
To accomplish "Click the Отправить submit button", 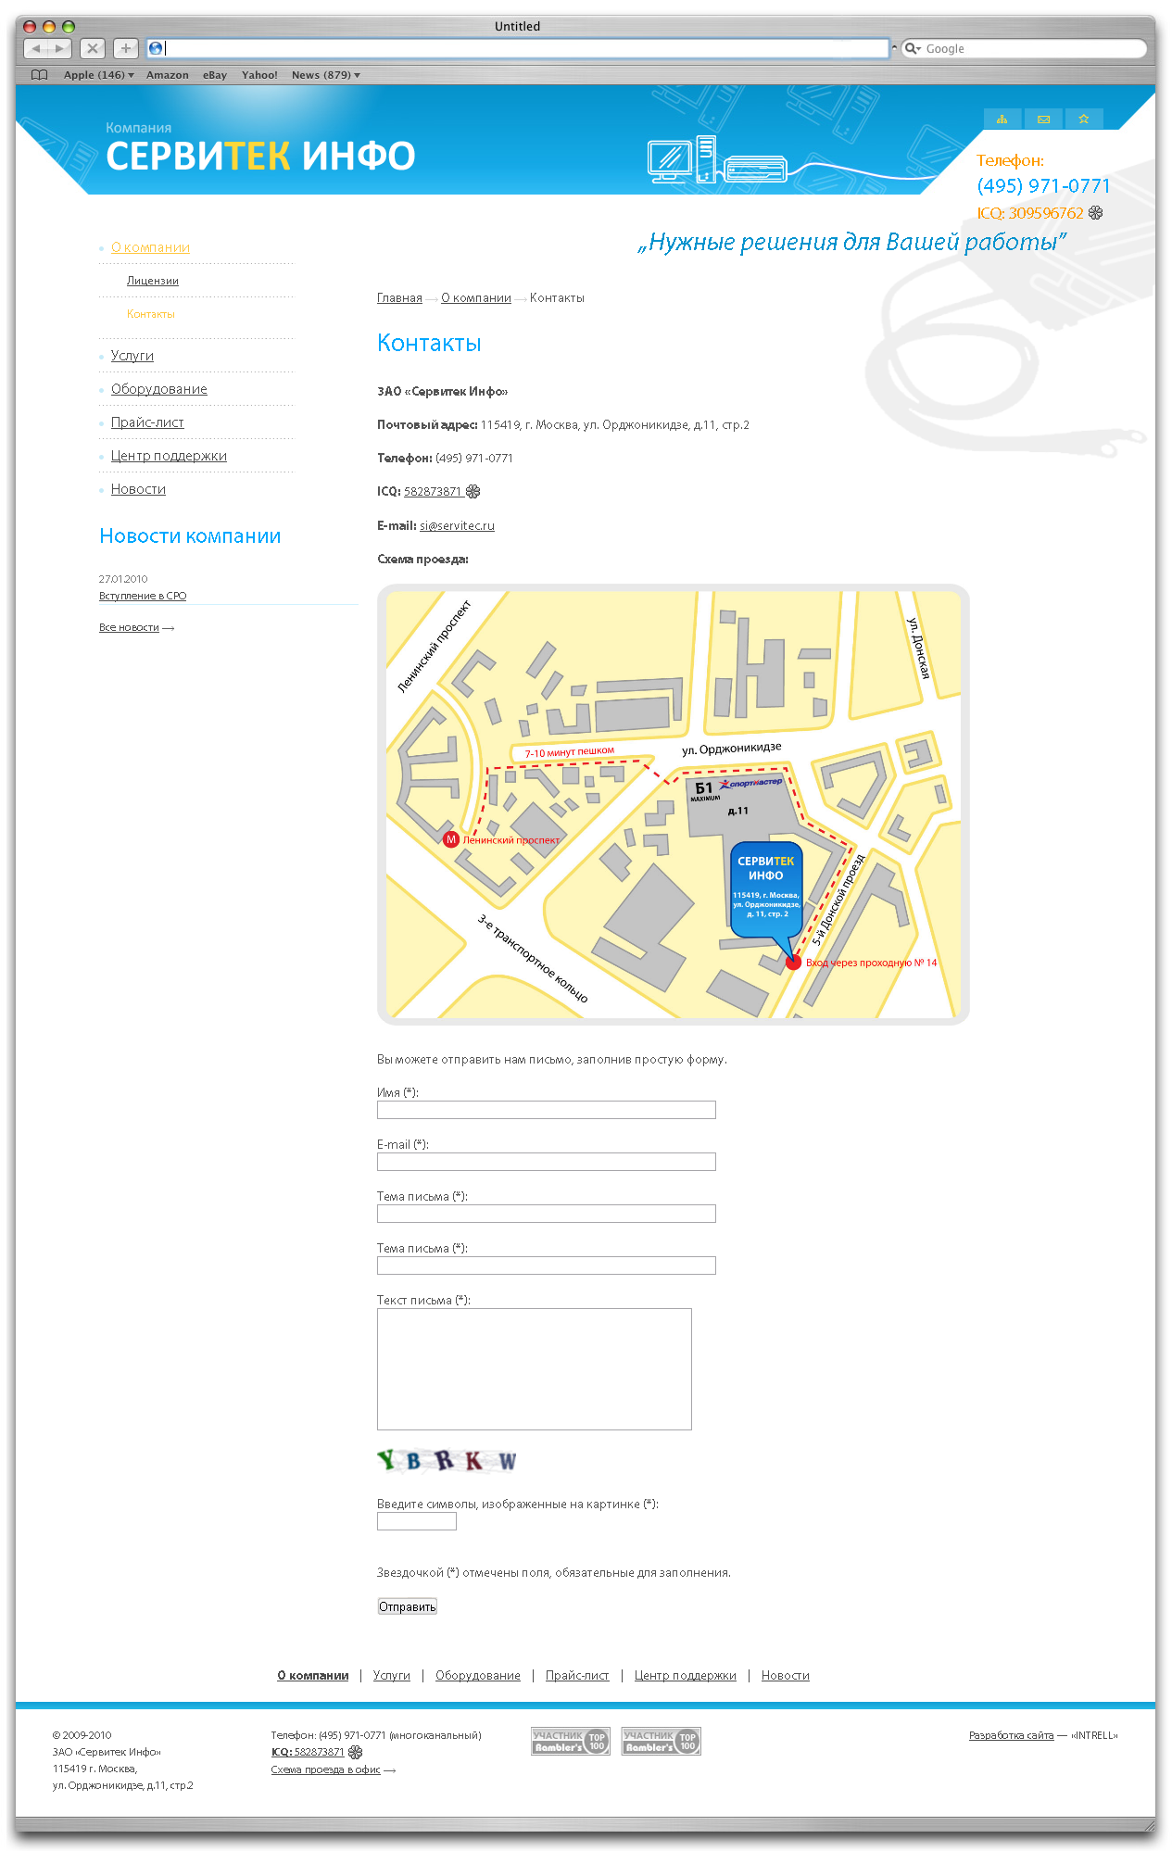I will (407, 1606).
